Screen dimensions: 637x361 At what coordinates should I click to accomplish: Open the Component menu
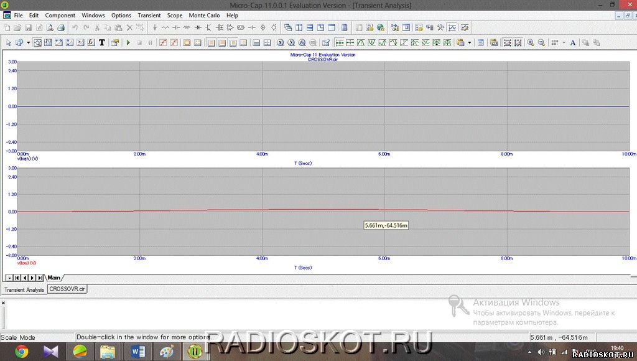60,16
